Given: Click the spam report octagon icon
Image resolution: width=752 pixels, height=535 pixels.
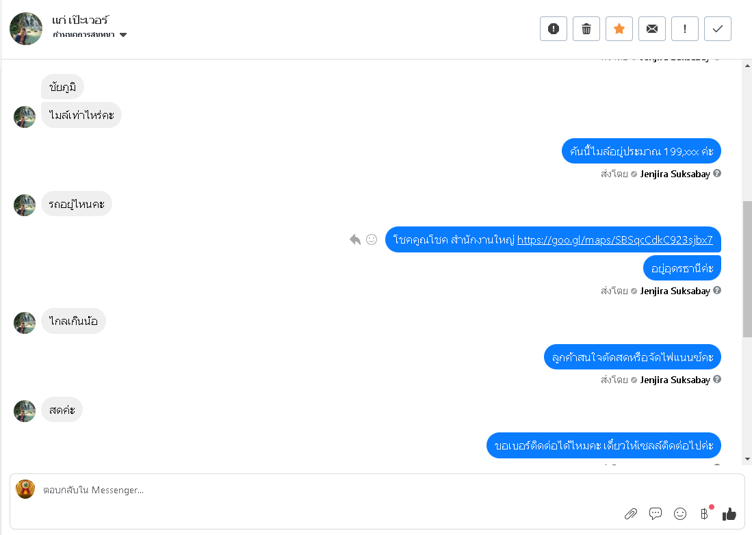Looking at the screenshot, I should (554, 29).
